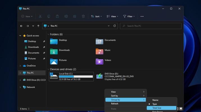
Task: Open the recent locations dropdown arrow
Action: [33, 26]
